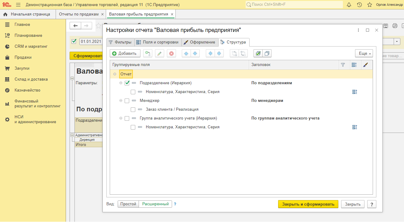404x222 pixels.
Task: Select the Простой view mode
Action: point(128,204)
